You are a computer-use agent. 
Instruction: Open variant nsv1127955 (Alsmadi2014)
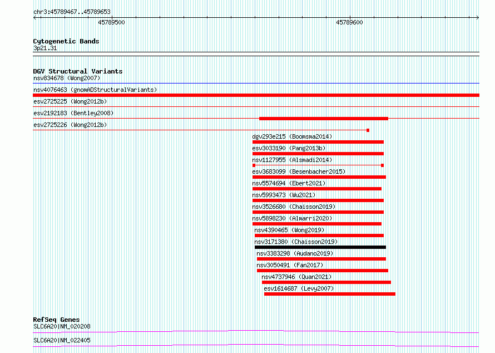292,160
